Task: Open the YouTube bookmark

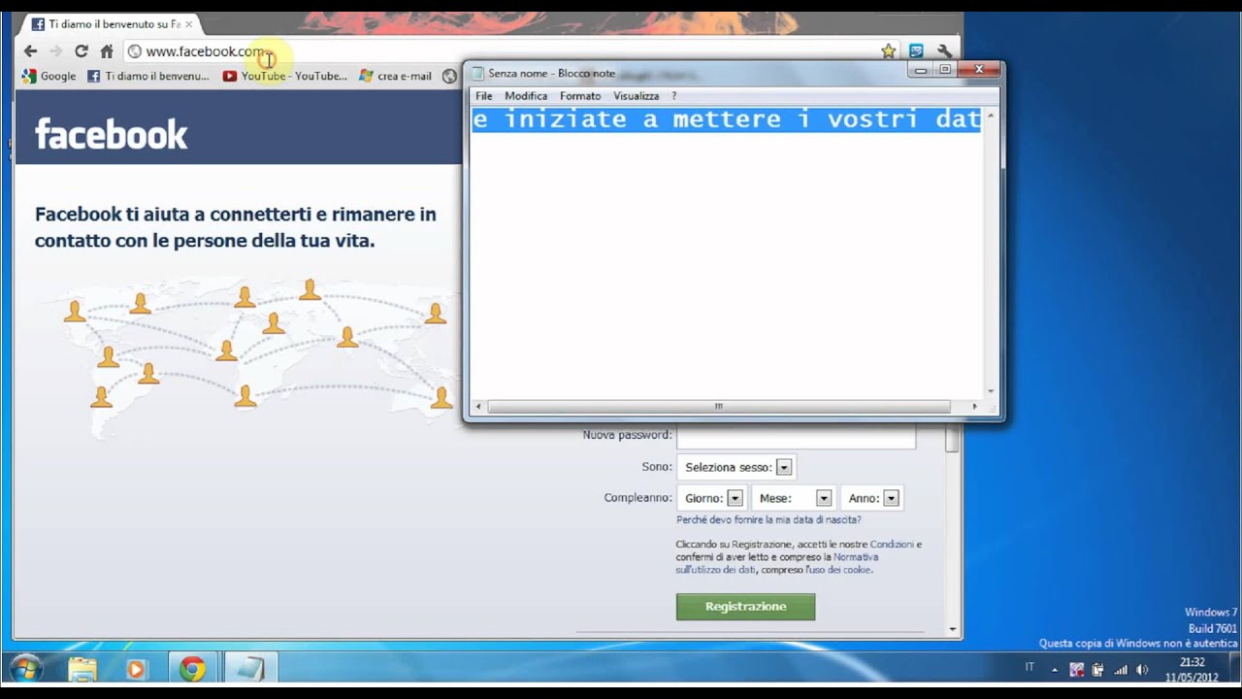Action: tap(284, 76)
